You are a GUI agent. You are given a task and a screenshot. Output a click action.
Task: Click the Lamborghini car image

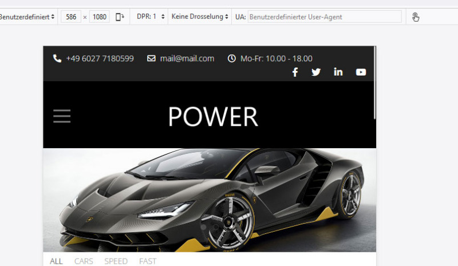[x=210, y=200]
